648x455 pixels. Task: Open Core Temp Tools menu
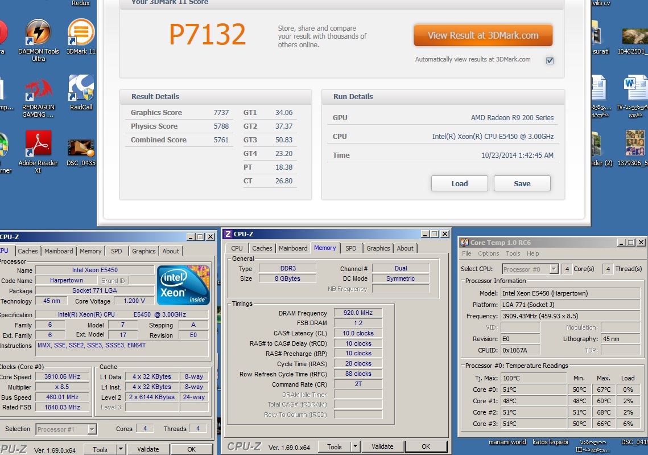513,253
